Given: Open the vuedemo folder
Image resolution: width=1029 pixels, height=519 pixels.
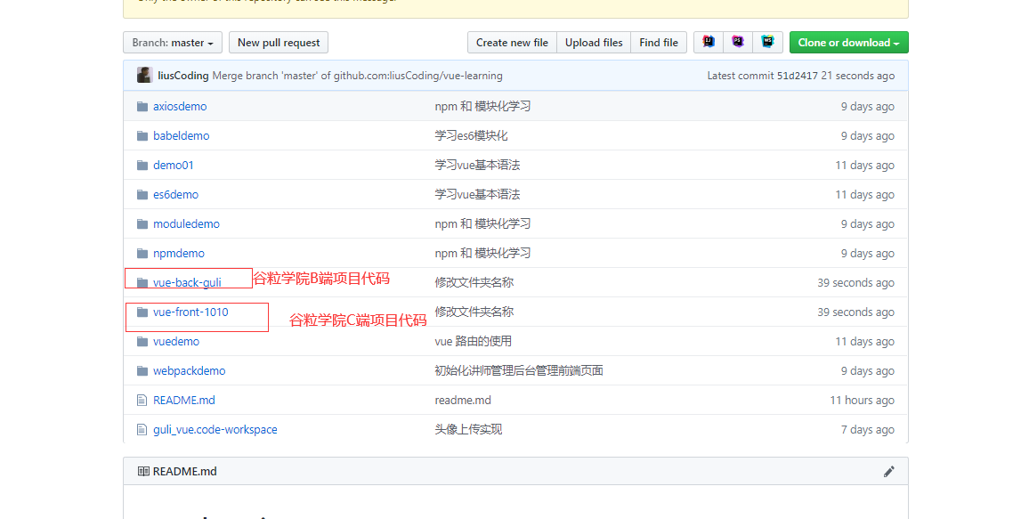Looking at the screenshot, I should (x=176, y=341).
